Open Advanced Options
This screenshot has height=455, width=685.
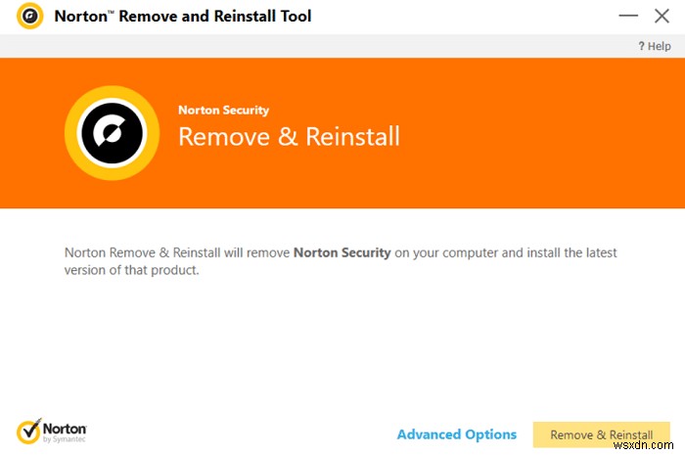tap(456, 434)
